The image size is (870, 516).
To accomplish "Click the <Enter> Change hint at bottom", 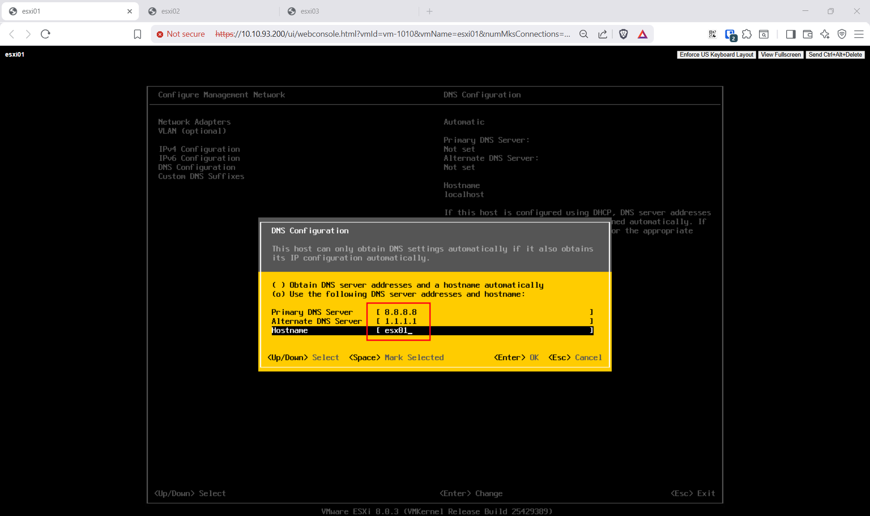I will [x=471, y=493].
